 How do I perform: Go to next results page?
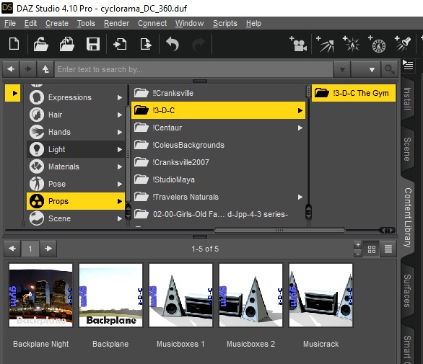click(48, 249)
